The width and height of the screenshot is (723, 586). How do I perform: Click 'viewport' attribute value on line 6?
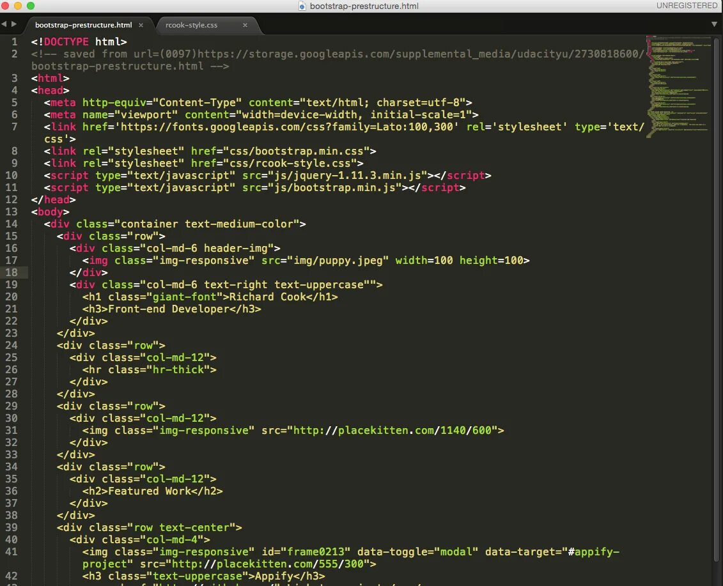pos(146,115)
